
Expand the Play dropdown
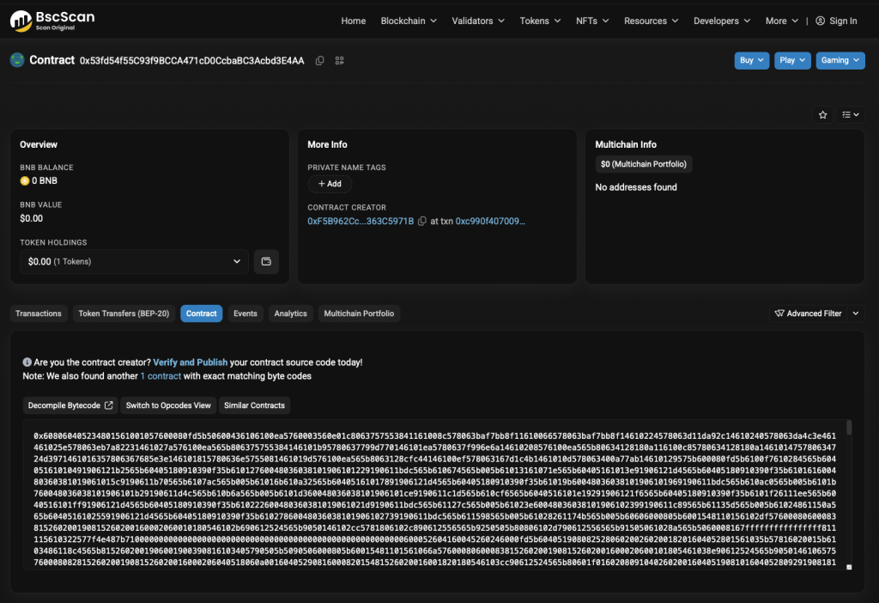tap(792, 60)
